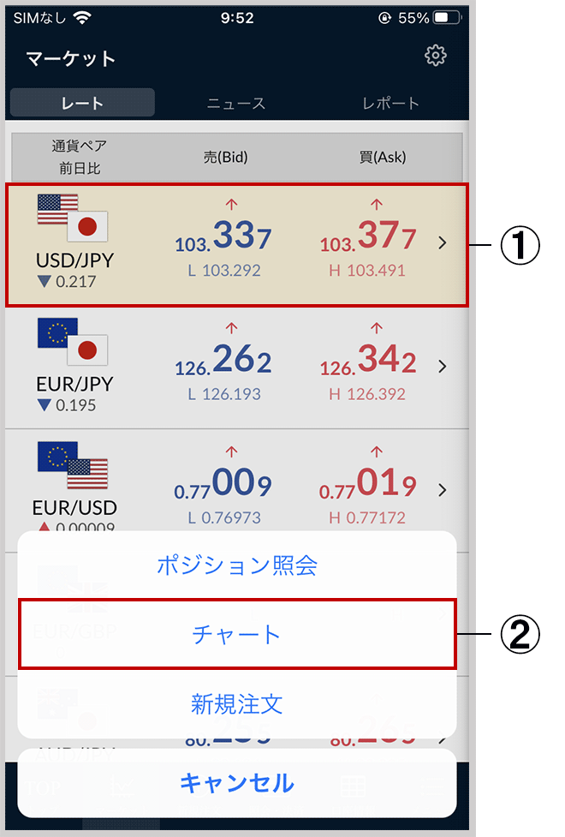565x837 pixels.
Task: Tap the rotation lock status icon
Action: (x=384, y=18)
